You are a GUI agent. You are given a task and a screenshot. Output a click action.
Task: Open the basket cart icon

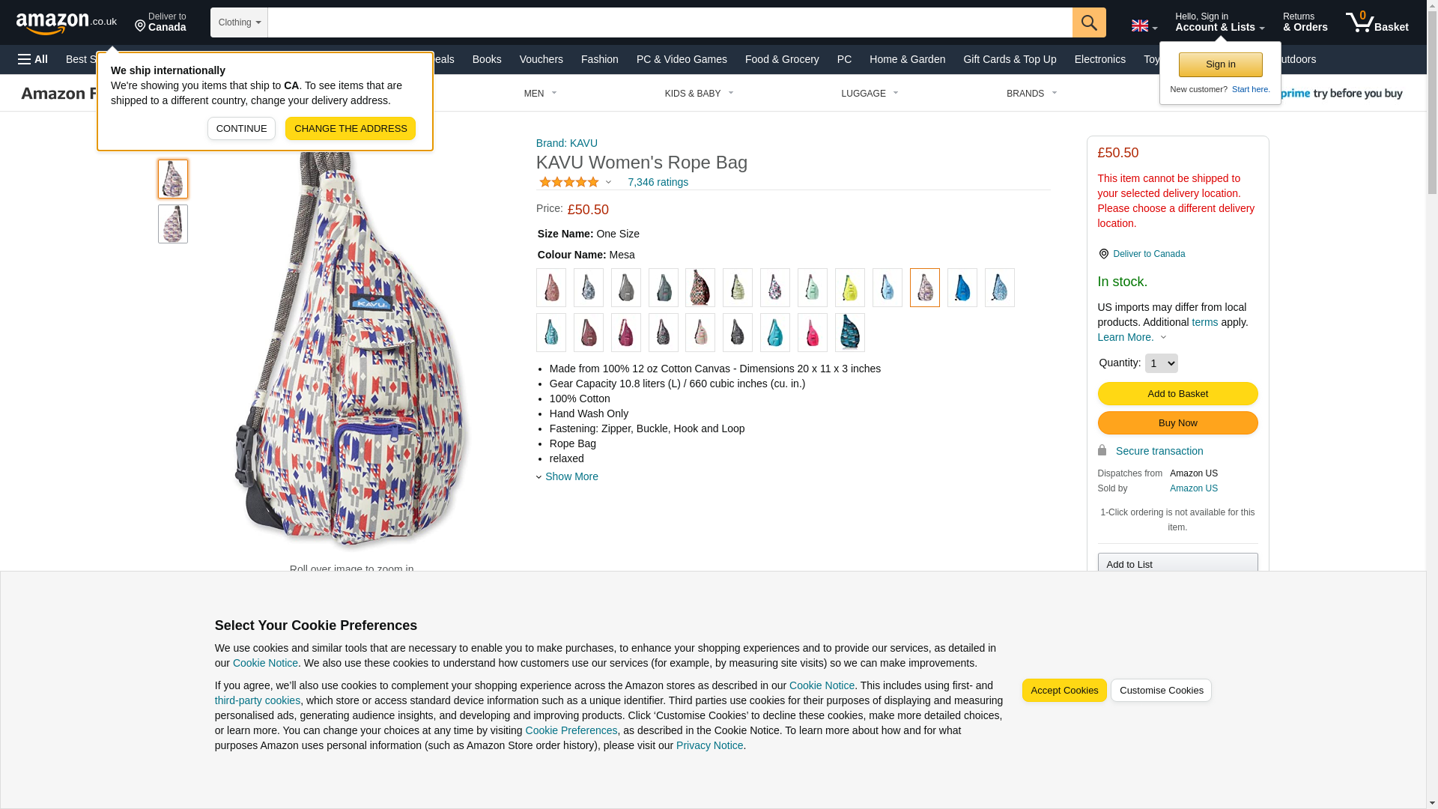pos(1377,22)
